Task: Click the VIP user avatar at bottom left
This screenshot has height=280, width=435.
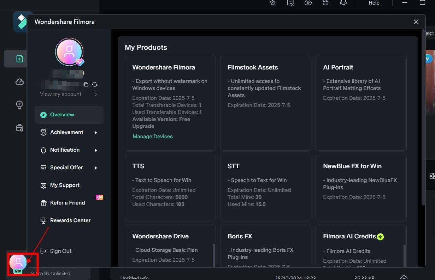Action: pos(18,263)
